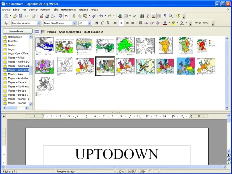The height and width of the screenshot is (174, 232).
Task: Open the Editar menu
Action: pyautogui.click(x=16, y=10)
